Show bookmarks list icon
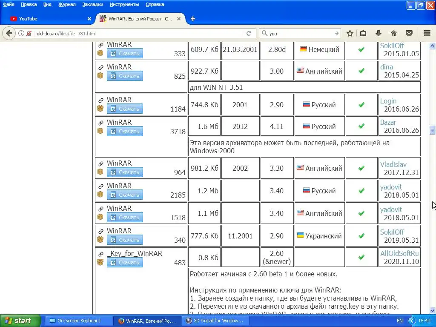The width and height of the screenshot is (436, 327). [363, 33]
